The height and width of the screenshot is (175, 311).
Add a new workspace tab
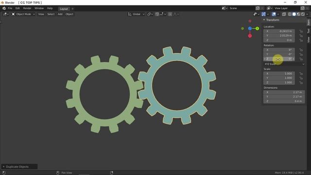[72, 9]
